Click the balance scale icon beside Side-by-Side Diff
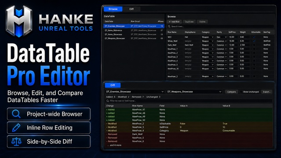 [16, 141]
